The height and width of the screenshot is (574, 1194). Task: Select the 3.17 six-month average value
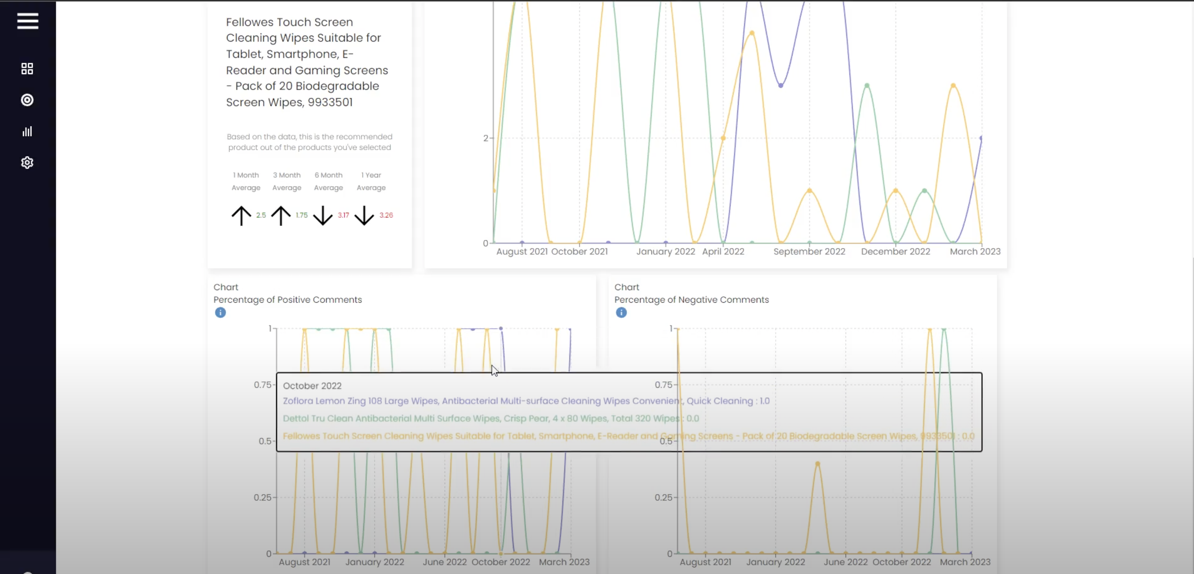pyautogui.click(x=343, y=215)
